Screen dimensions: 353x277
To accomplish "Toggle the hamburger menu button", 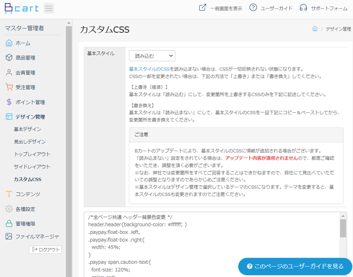I will click(x=49, y=8).
